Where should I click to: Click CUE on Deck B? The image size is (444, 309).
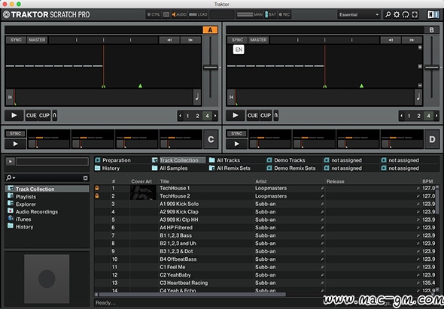tap(252, 116)
